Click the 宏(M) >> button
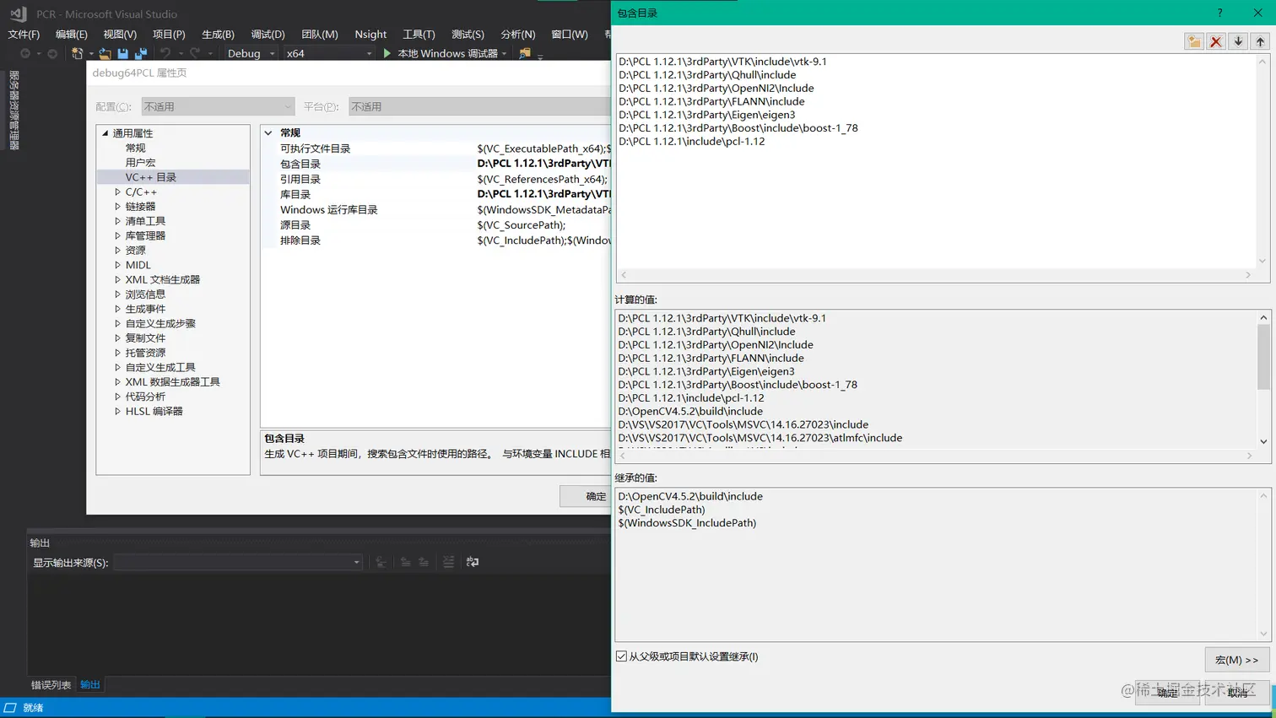This screenshot has height=718, width=1276. [x=1237, y=660]
